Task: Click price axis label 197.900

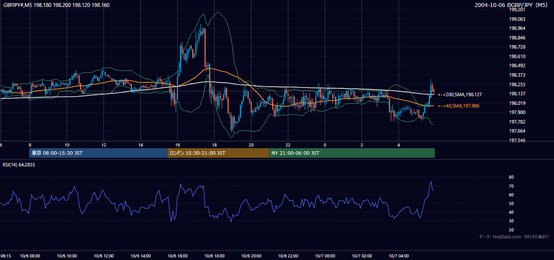Action: pos(517,112)
